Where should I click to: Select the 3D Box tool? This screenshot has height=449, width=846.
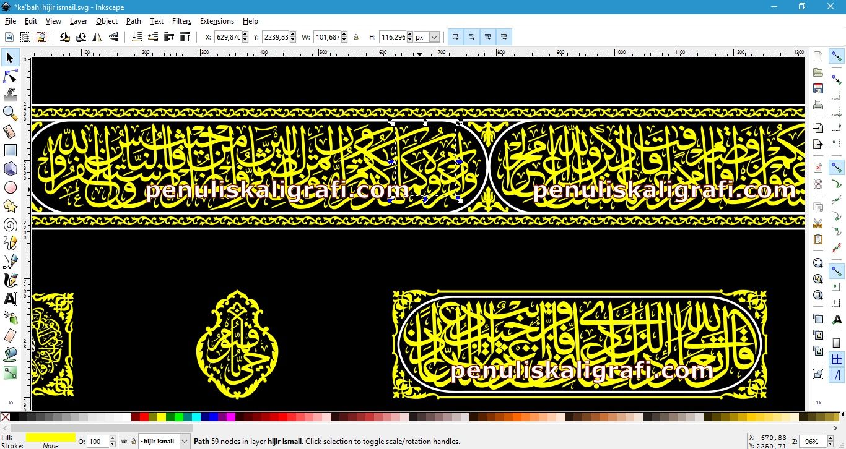[10, 169]
